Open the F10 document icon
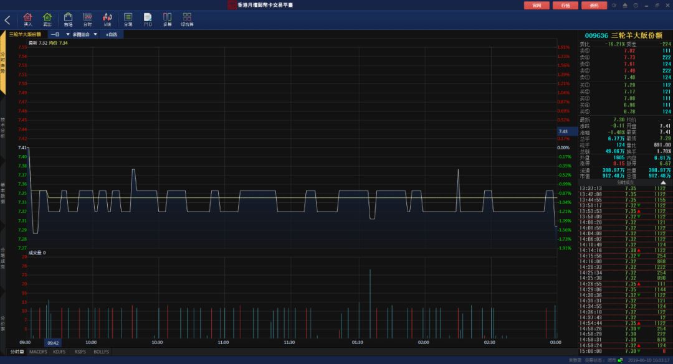 point(148,19)
